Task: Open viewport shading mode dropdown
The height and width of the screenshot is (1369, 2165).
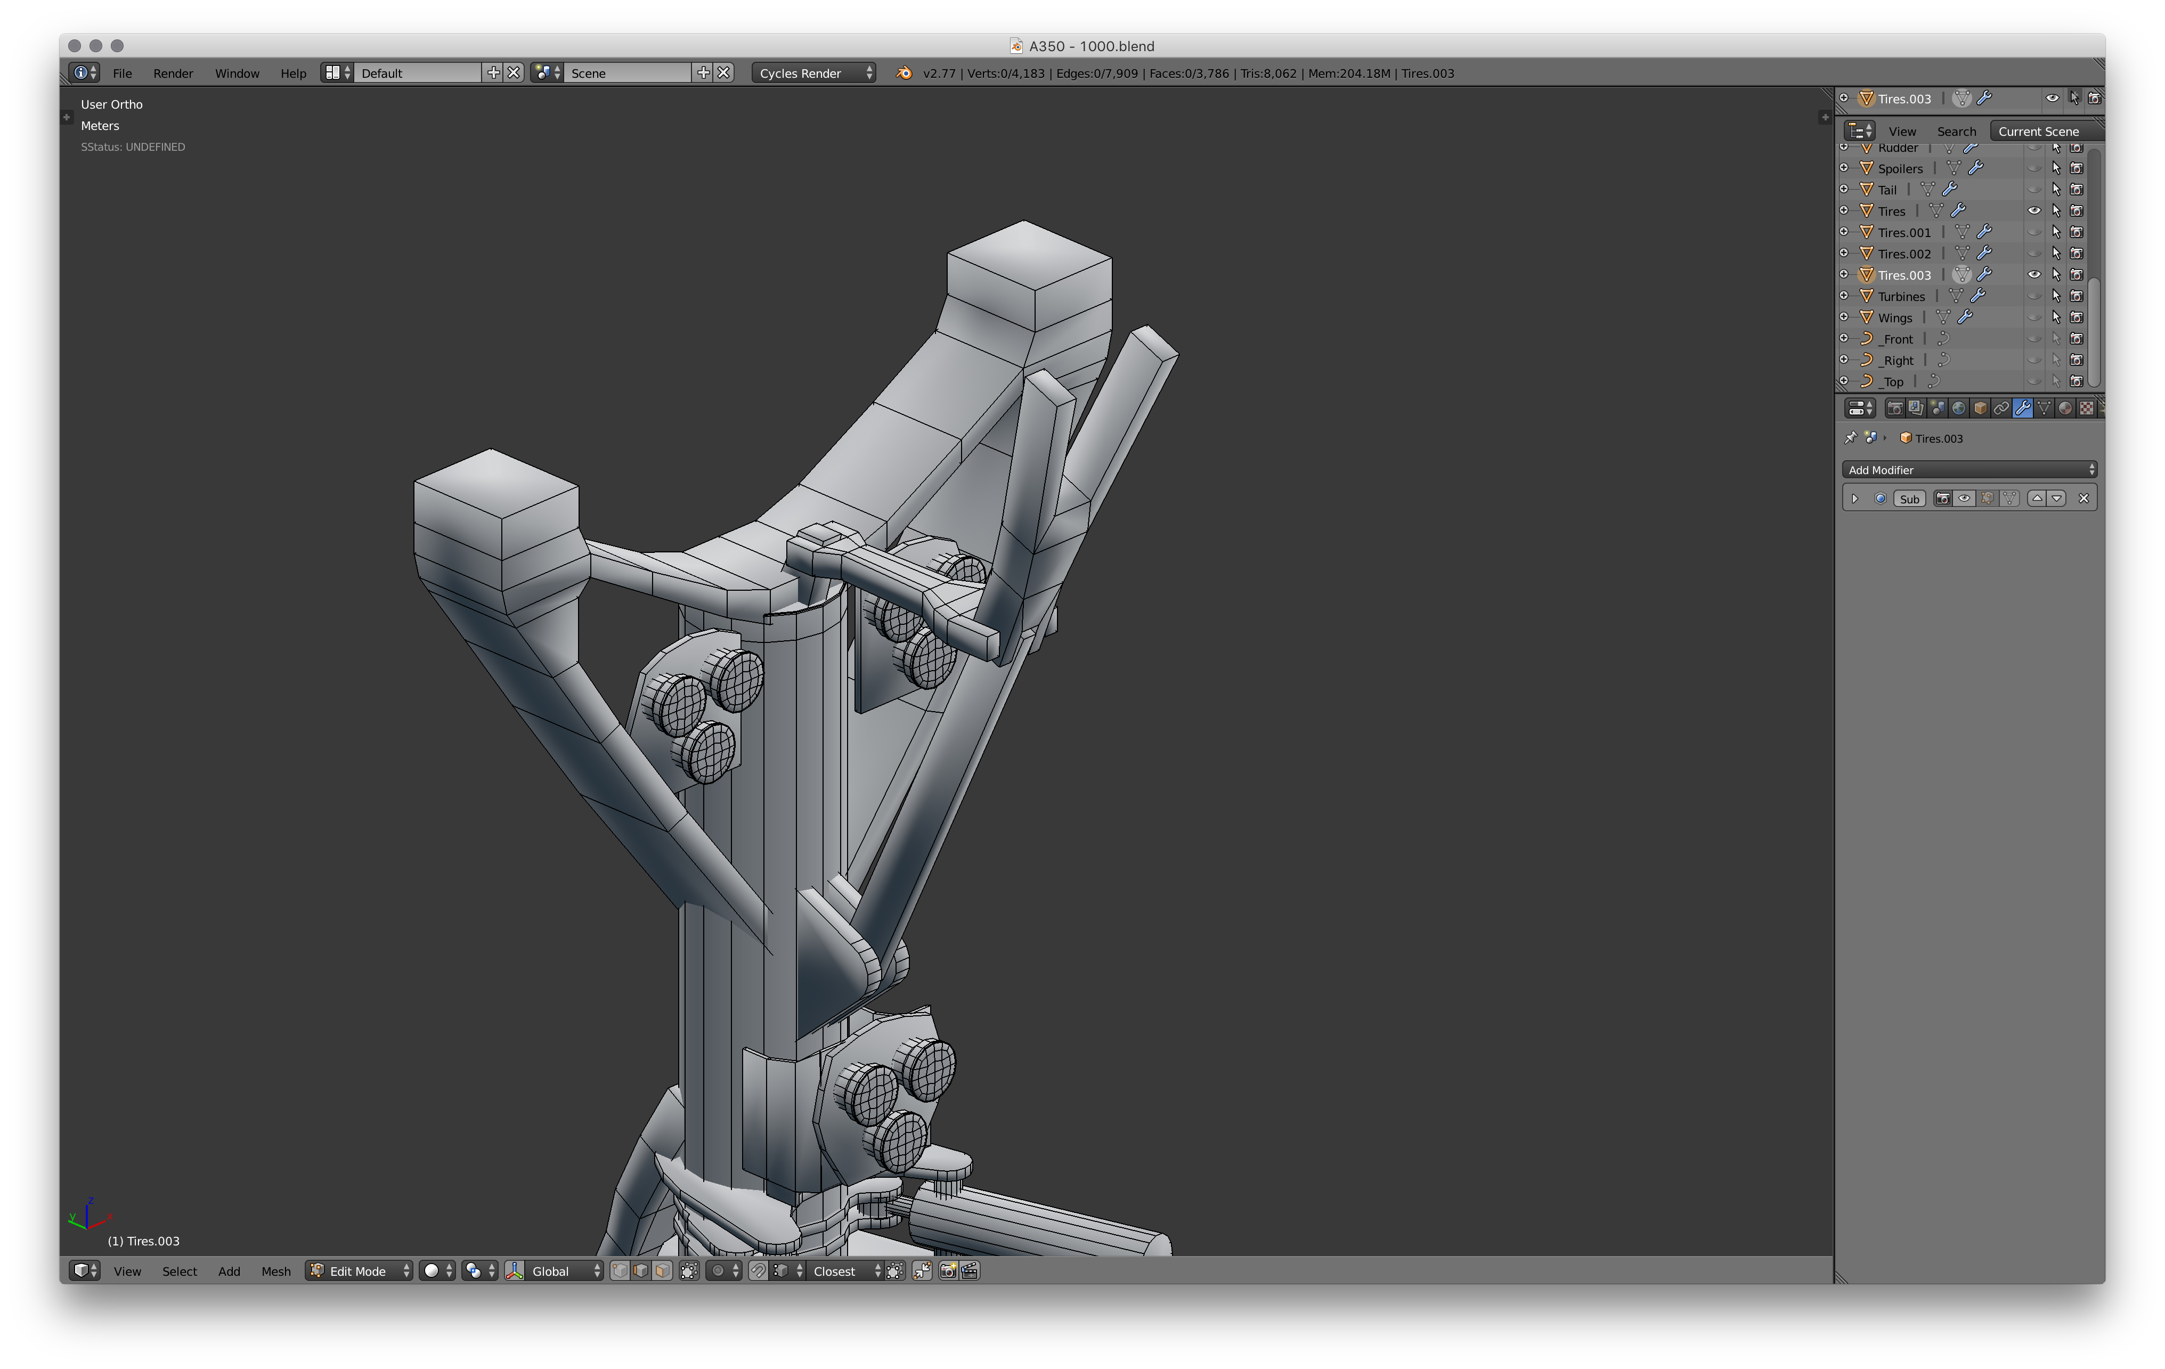Action: (438, 1270)
